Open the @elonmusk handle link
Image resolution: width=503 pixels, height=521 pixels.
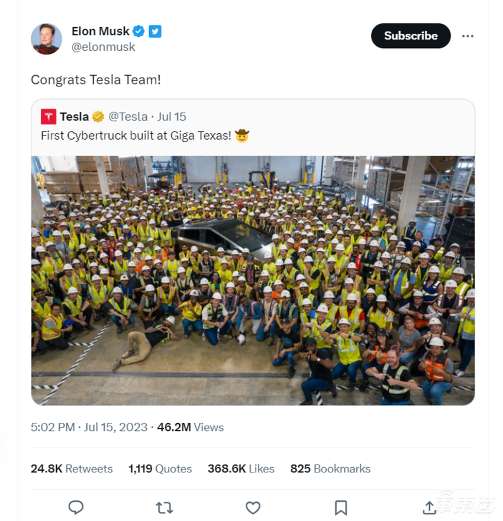click(x=104, y=47)
